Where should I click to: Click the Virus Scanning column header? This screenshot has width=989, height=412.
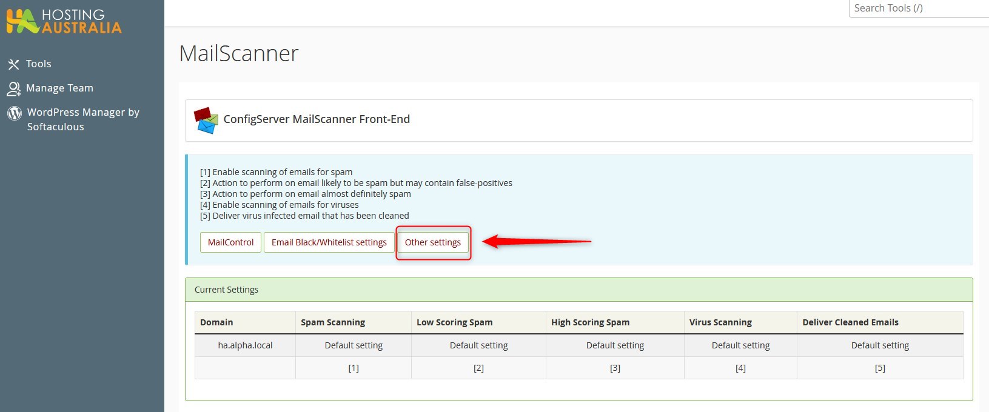pos(720,322)
